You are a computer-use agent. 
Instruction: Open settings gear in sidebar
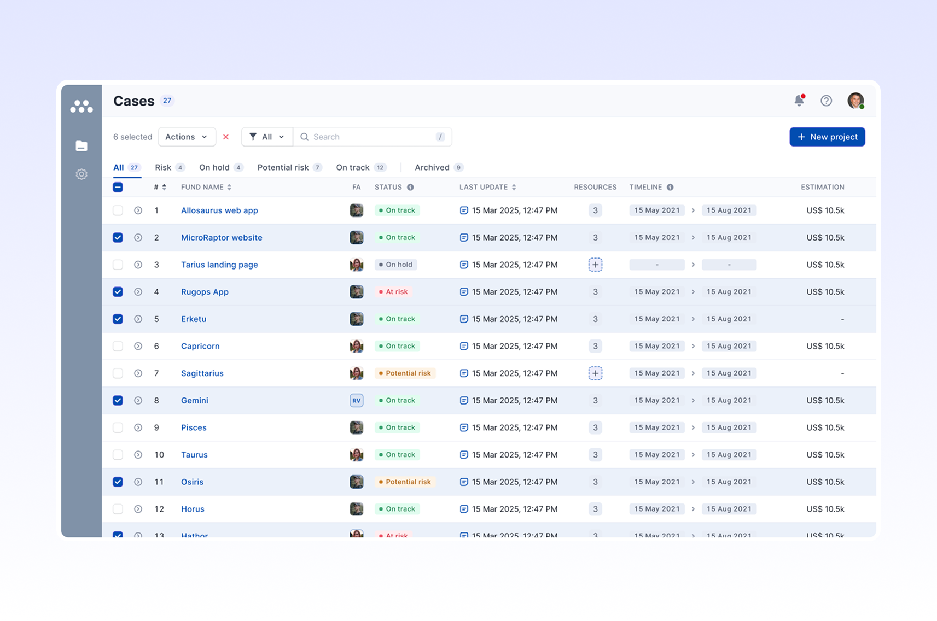[82, 174]
